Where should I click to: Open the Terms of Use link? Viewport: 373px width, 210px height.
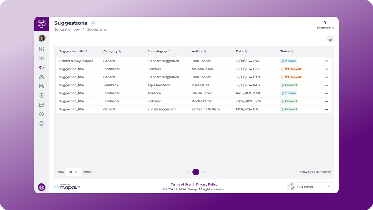pos(181,185)
